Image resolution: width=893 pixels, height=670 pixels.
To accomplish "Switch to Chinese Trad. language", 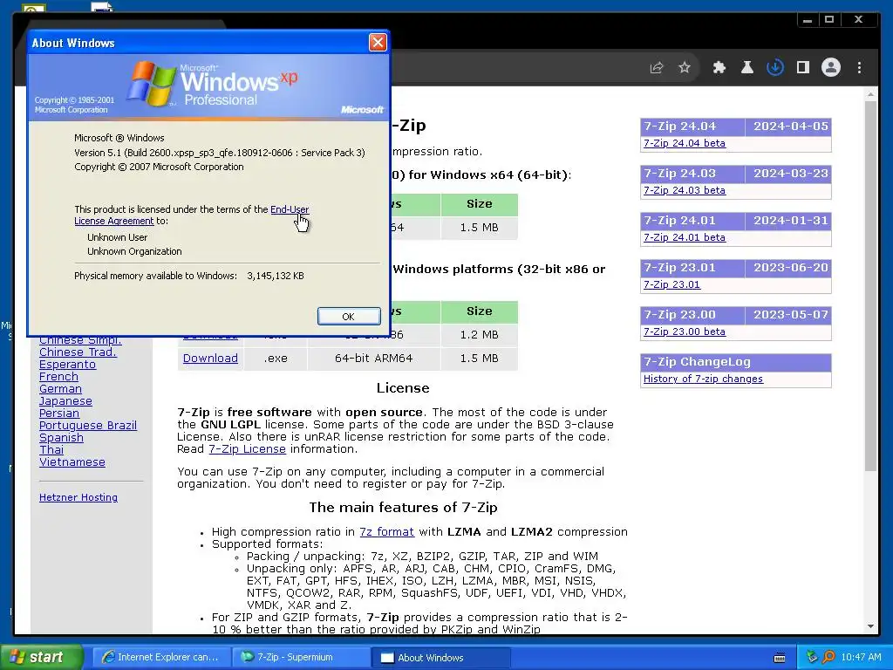I will click(x=78, y=352).
